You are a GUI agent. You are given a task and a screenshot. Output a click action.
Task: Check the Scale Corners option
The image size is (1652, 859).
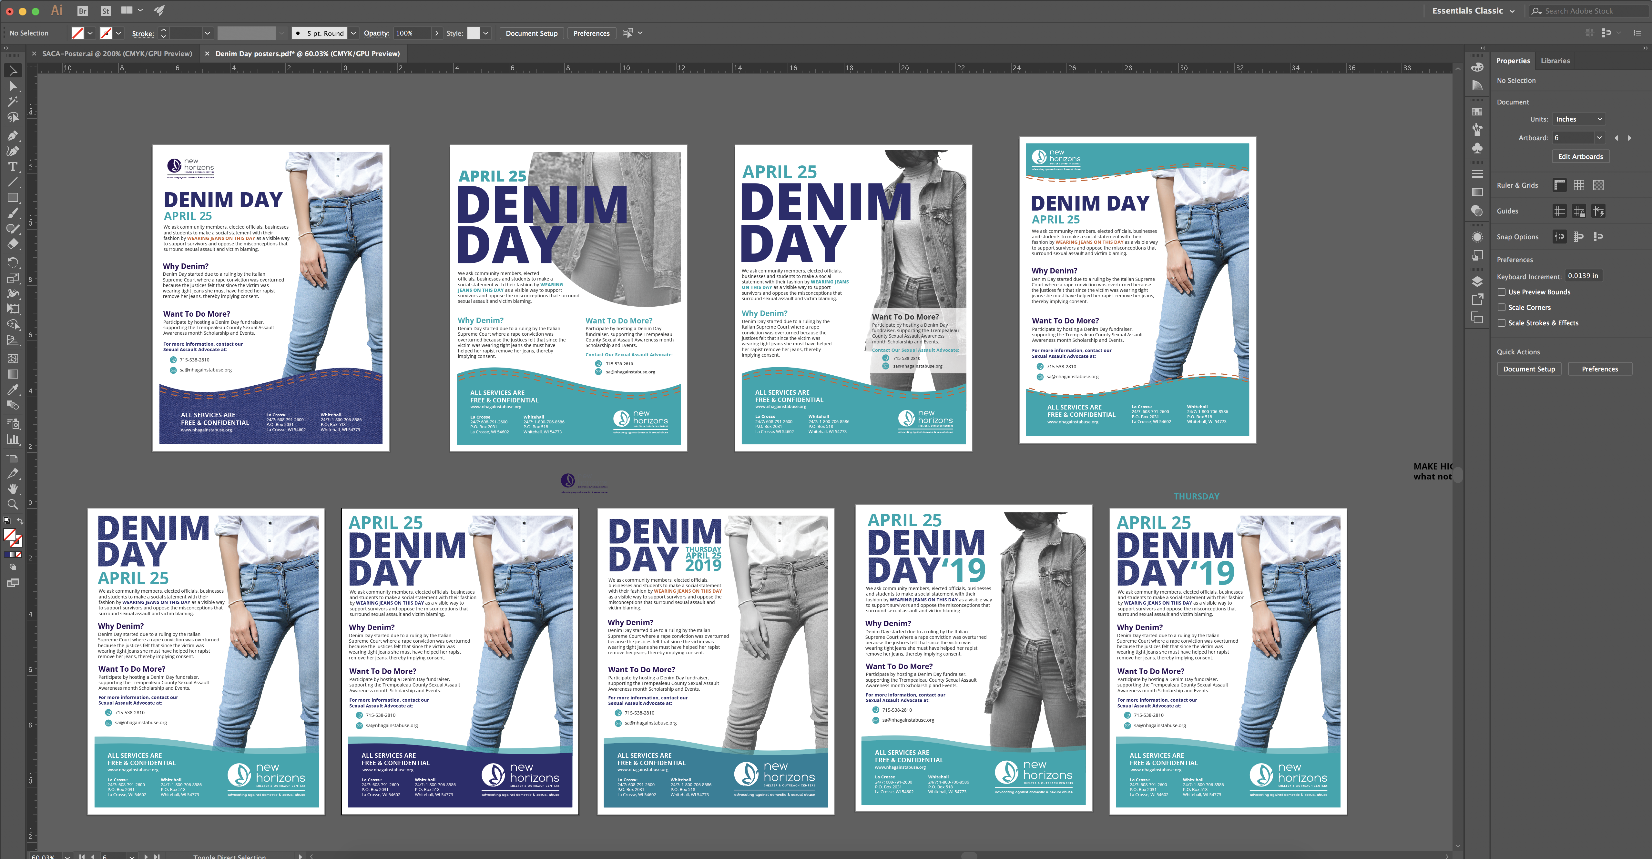[x=1501, y=308]
